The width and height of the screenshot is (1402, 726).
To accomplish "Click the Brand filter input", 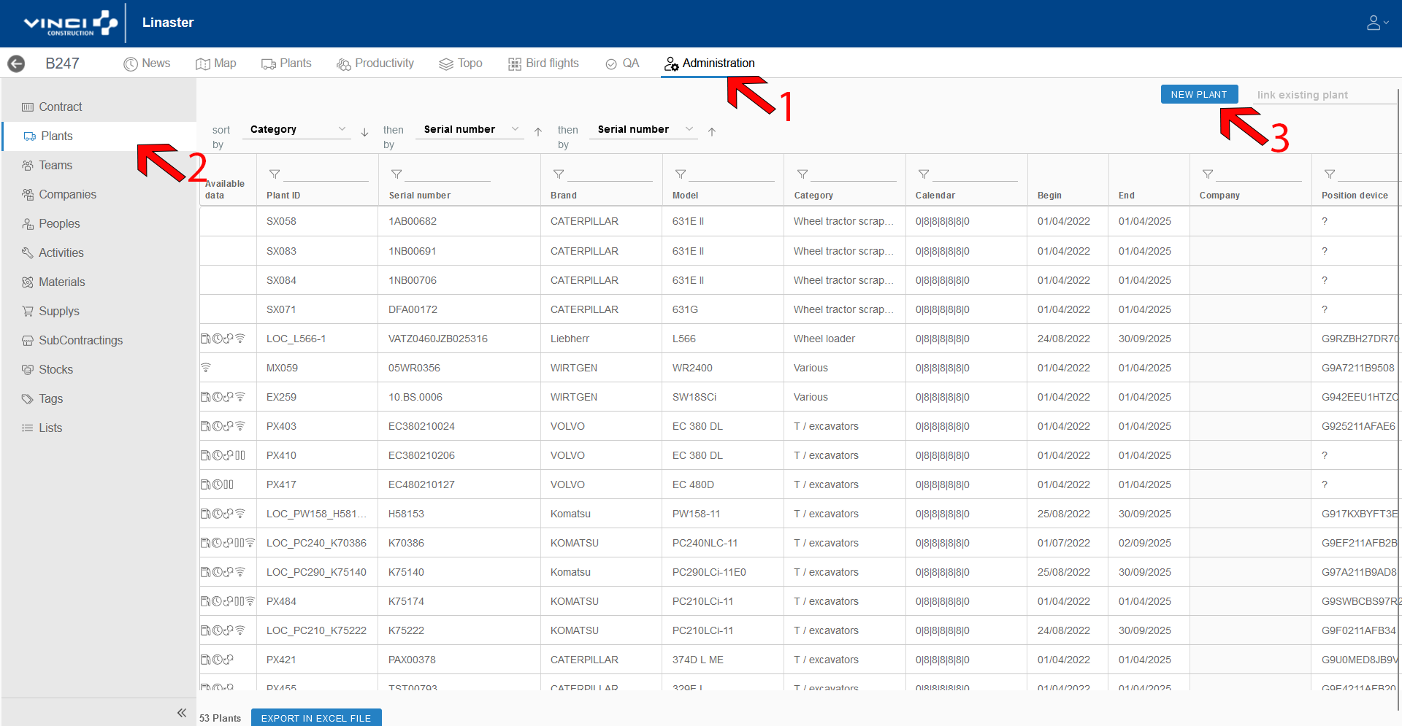I will click(610, 174).
